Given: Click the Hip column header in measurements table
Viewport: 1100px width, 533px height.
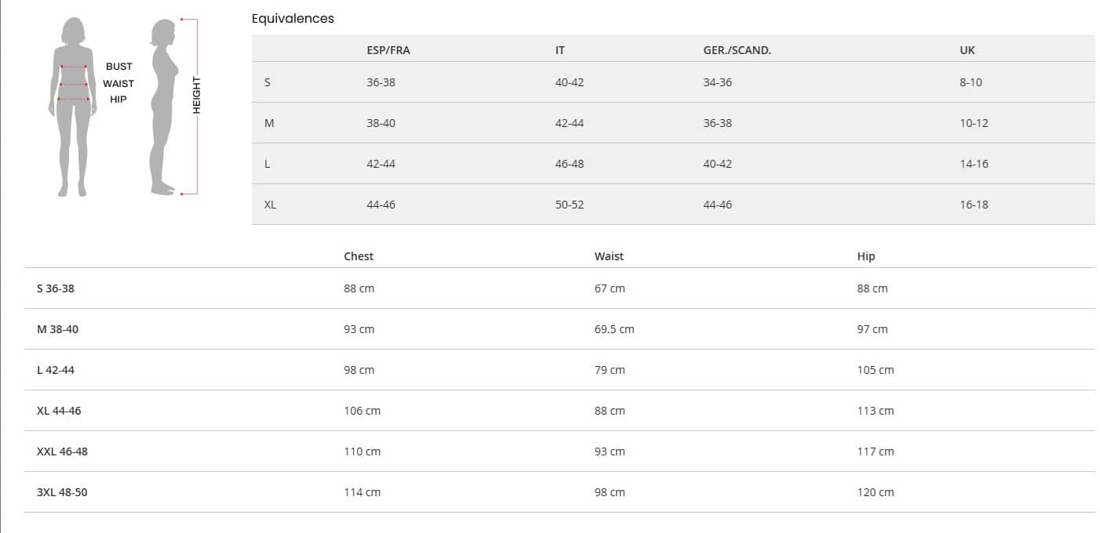Looking at the screenshot, I should click(865, 256).
